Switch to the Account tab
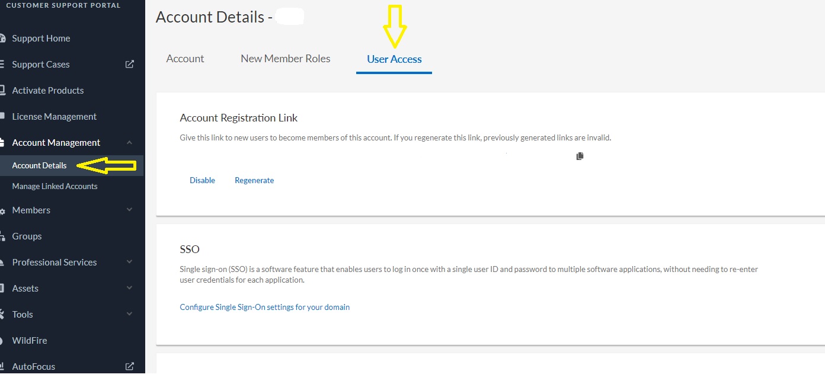The height and width of the screenshot is (384, 825). pos(185,59)
